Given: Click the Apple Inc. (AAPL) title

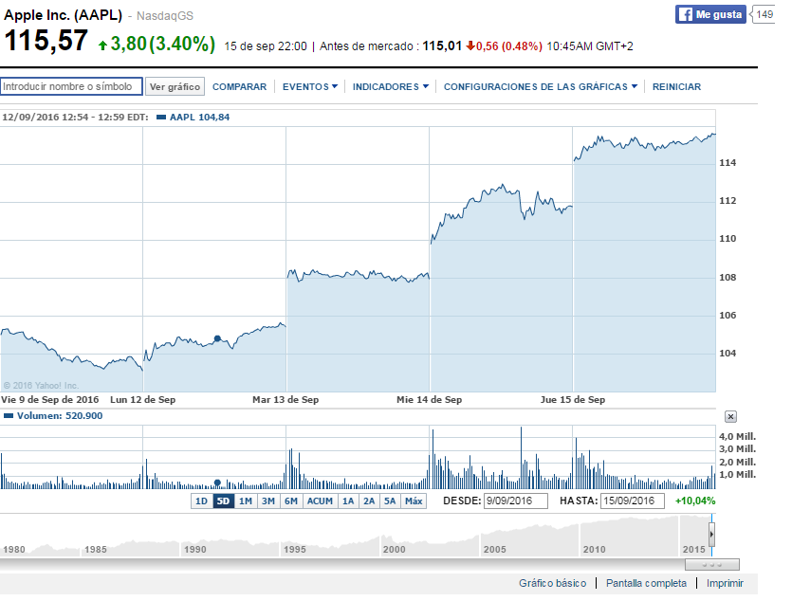Looking at the screenshot, I should click(64, 15).
